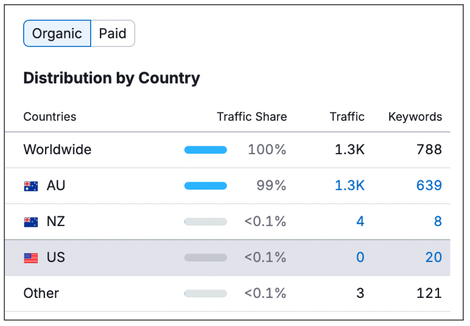Click the Keywords column header
The image size is (470, 326).
(x=415, y=116)
